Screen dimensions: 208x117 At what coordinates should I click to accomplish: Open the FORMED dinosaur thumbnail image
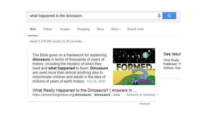pyautogui.click(x=134, y=67)
